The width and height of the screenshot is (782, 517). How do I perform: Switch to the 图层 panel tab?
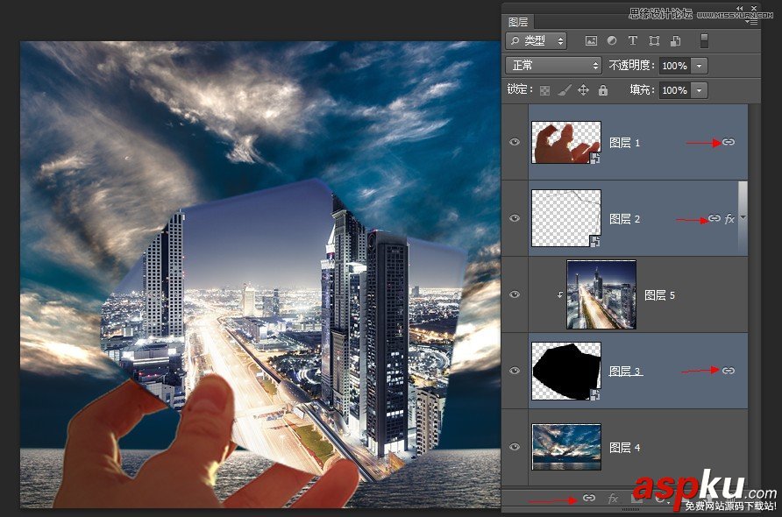click(519, 20)
